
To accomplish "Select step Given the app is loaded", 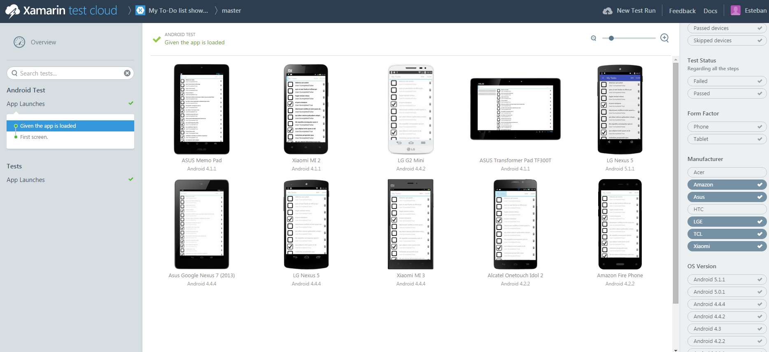I will pos(70,126).
